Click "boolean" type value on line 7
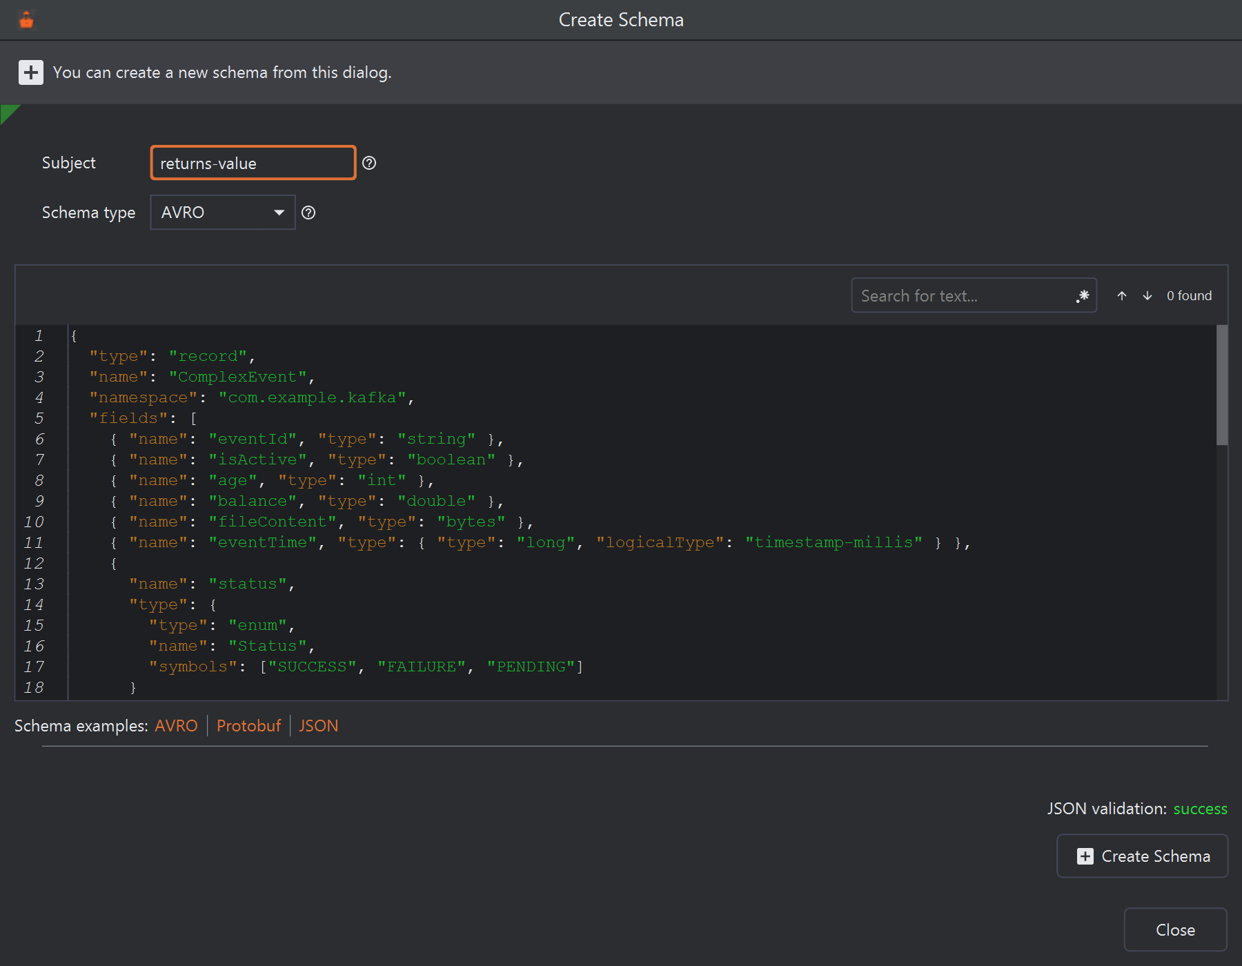 click(451, 460)
